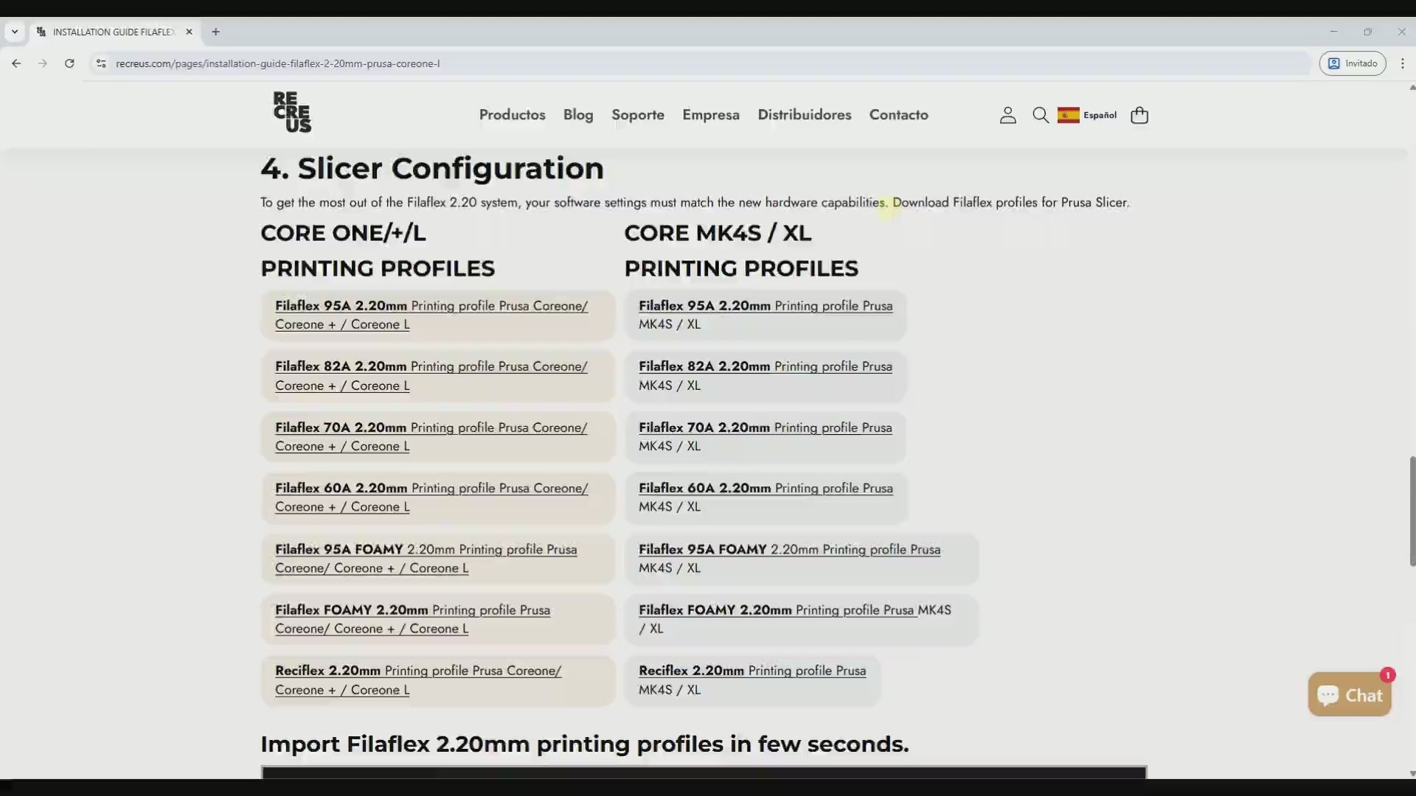Open the browser three-dot menu

[x=1402, y=63]
